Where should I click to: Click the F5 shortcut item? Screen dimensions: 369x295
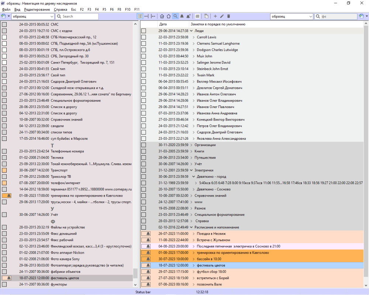click(x=104, y=10)
